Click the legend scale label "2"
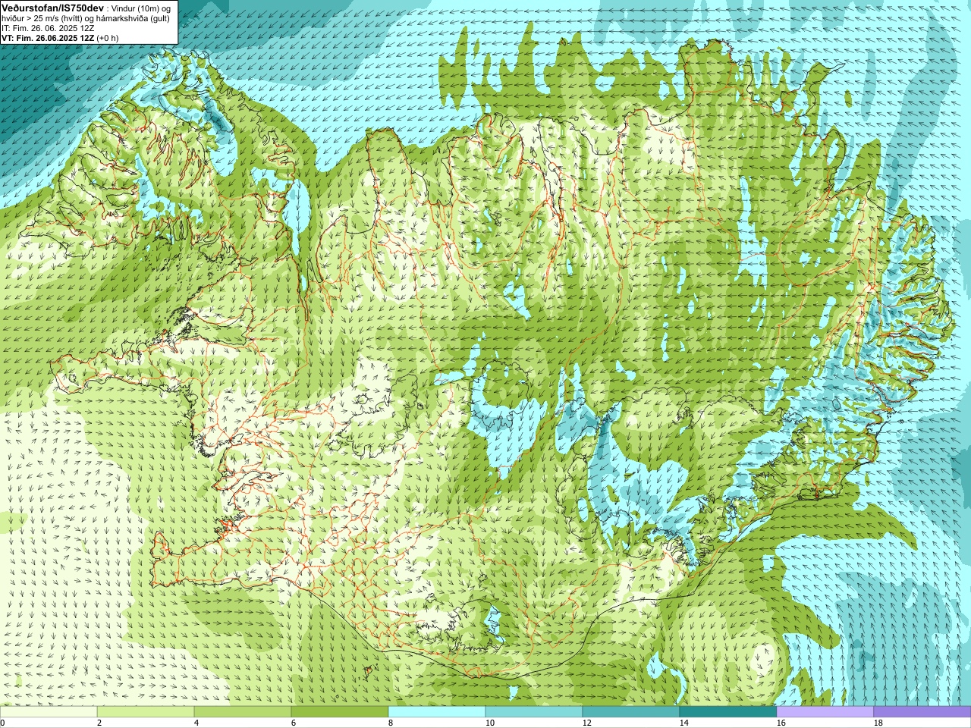971x728 pixels. click(x=99, y=723)
